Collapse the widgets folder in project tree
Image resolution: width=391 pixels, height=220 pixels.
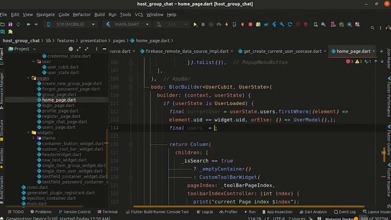[28, 133]
